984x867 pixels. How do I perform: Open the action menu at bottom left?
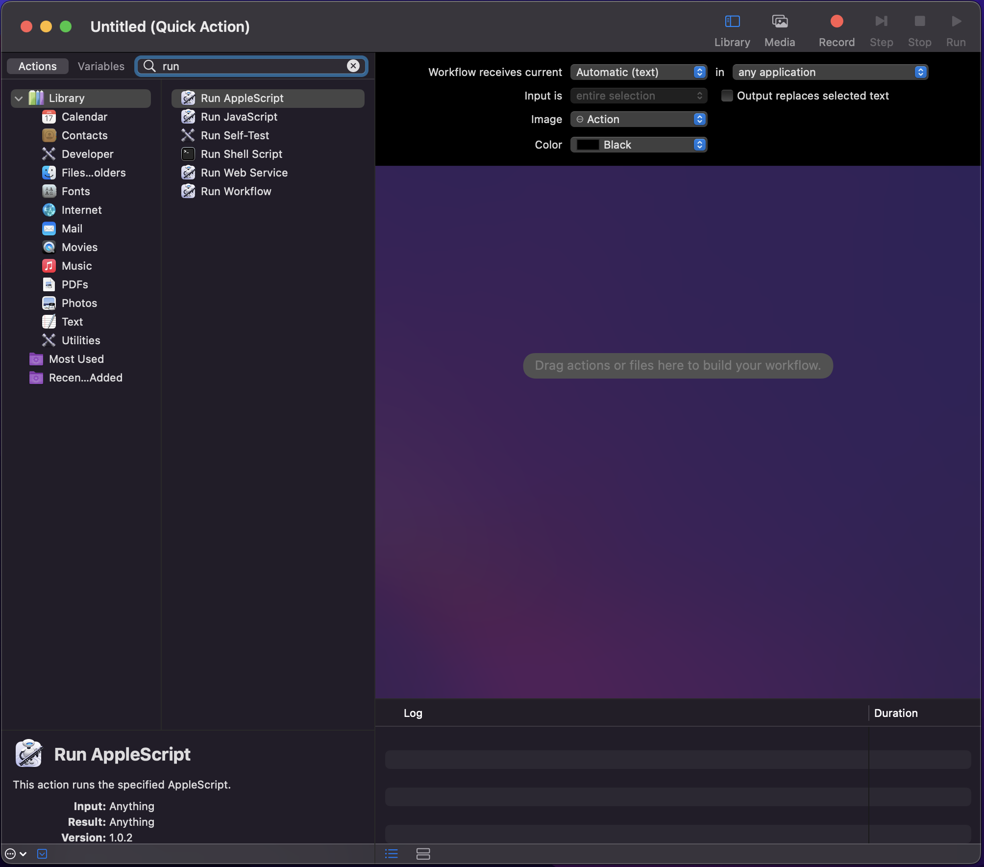[x=15, y=854]
